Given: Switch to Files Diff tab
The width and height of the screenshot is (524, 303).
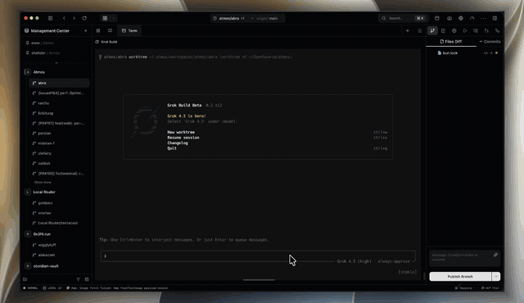Looking at the screenshot, I should coord(451,42).
